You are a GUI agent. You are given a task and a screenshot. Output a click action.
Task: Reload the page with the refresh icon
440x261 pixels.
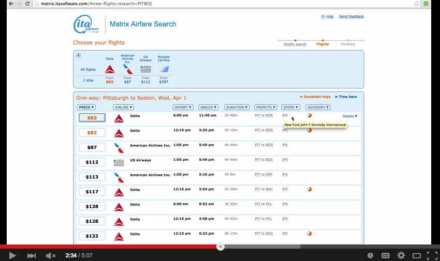[27, 4]
